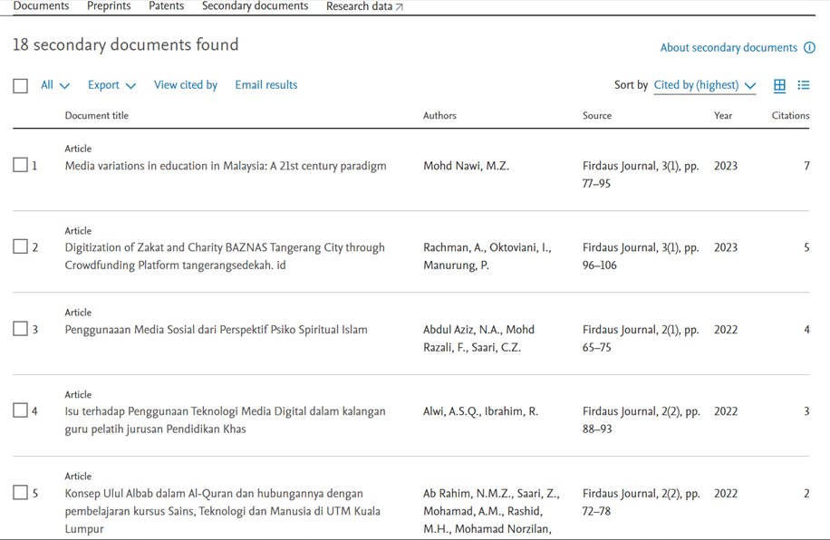Expand the All selection dropdown
Screen dimensions: 830x540
pyautogui.click(x=55, y=85)
